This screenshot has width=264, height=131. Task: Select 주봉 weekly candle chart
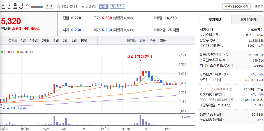pyautogui.click(x=152, y=41)
